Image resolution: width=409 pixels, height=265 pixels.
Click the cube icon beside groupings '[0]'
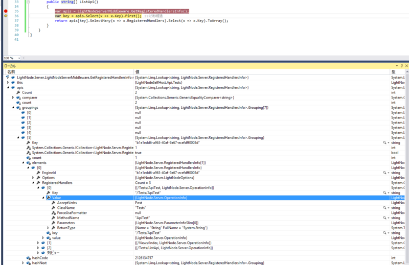tap(23, 112)
